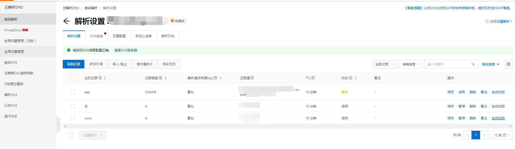Open the settings gear icon near 高级搜索
The width and height of the screenshot is (515, 149).
pyautogui.click(x=508, y=64)
